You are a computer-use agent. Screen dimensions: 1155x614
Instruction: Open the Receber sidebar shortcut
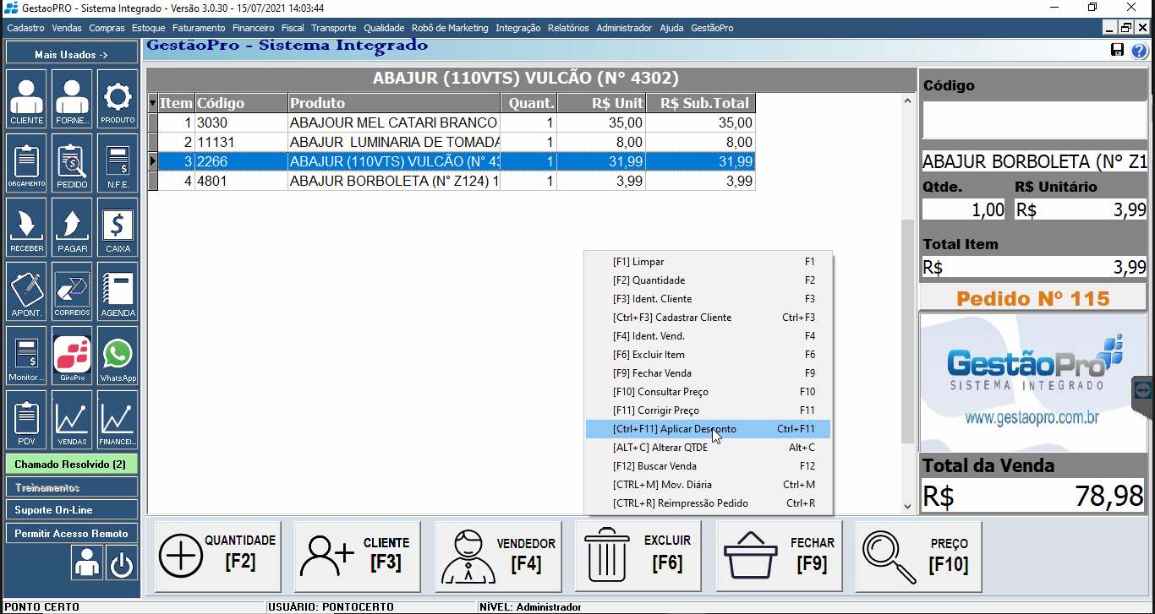click(x=28, y=227)
